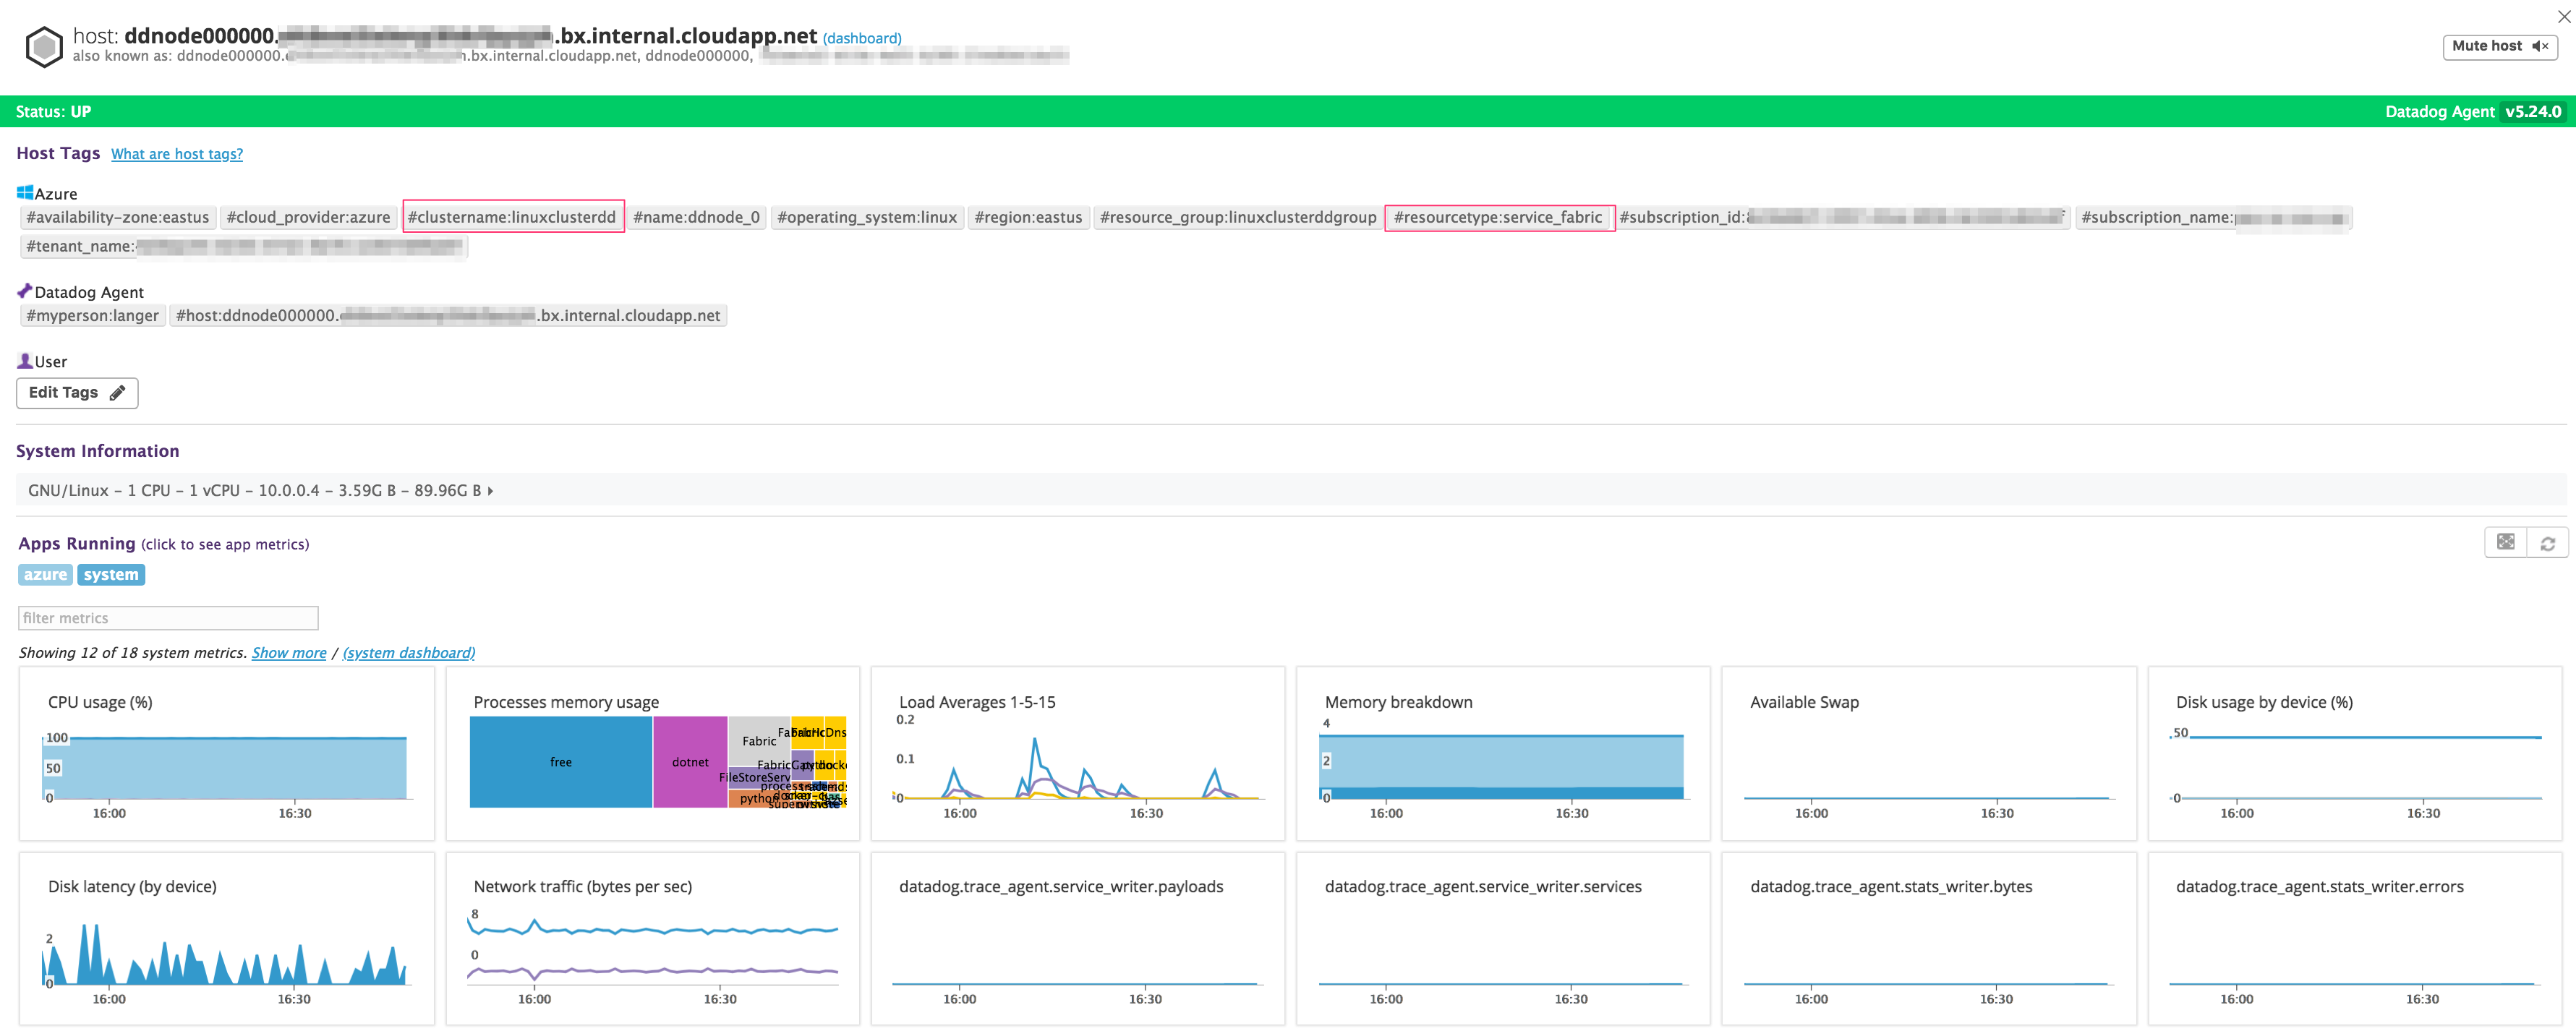Click the user silhouette icon in the User section
This screenshot has width=2576, height=1031.
[x=24, y=360]
